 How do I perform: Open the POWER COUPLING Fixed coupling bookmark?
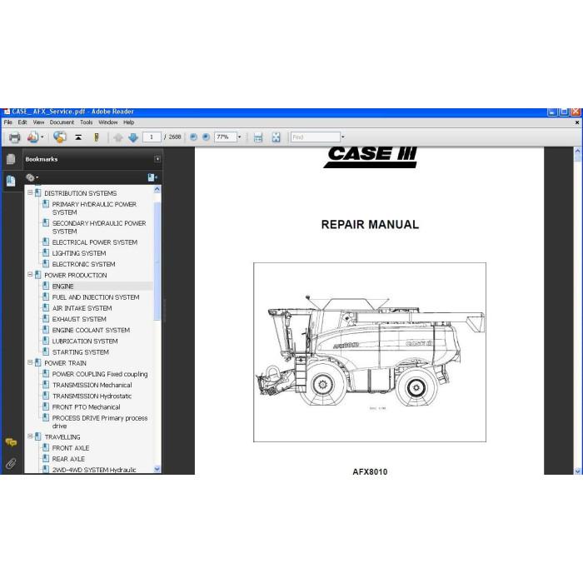point(100,374)
